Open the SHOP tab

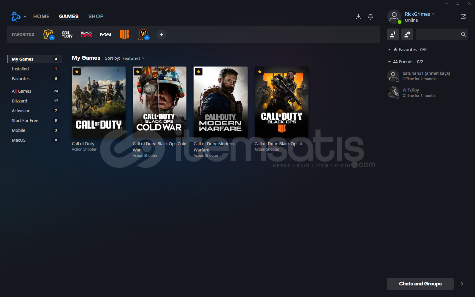point(96,16)
